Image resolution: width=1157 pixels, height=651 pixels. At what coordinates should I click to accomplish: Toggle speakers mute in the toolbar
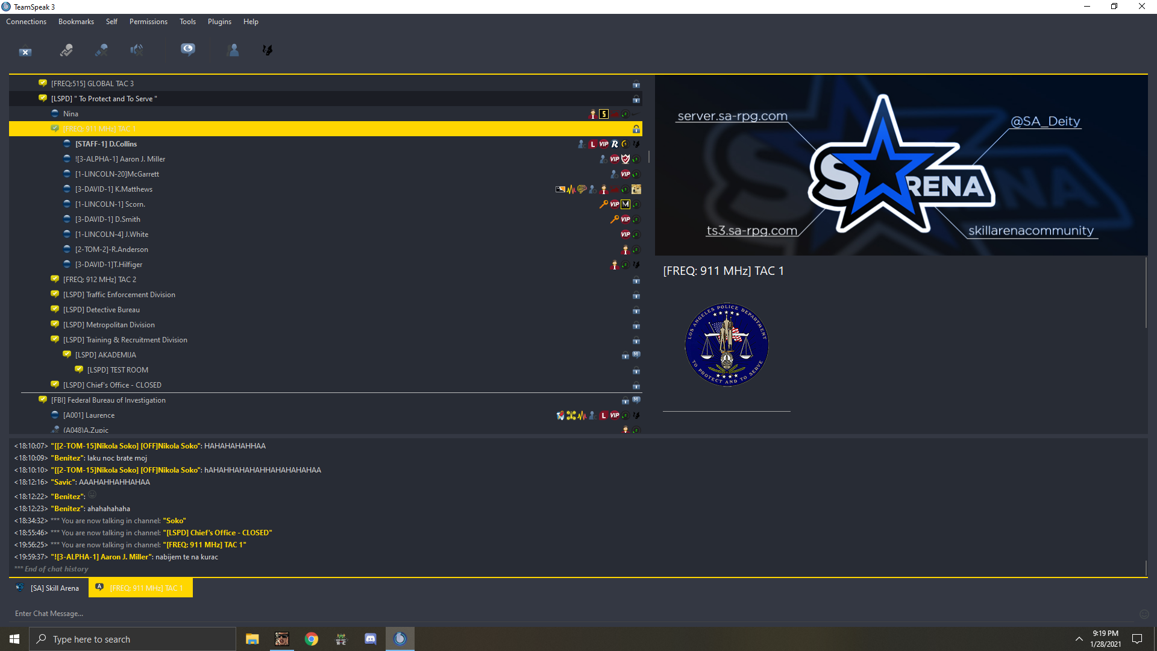click(137, 51)
